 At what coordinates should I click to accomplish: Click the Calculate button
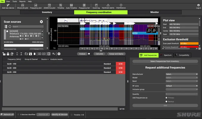(x=99, y=54)
